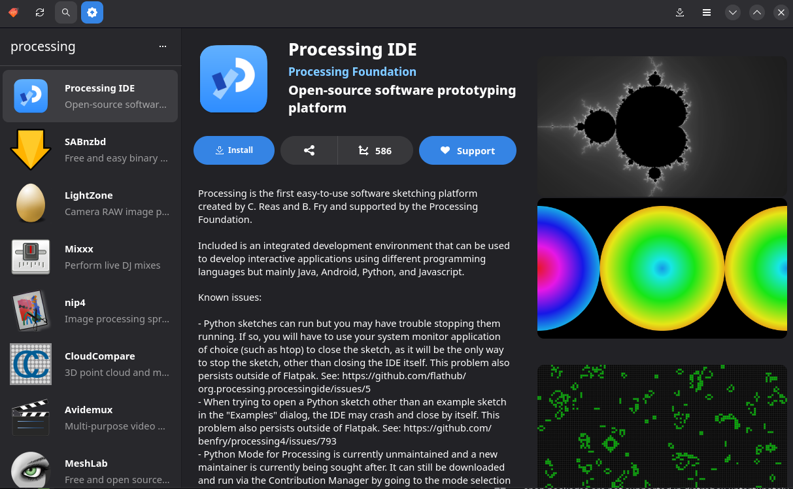The height and width of the screenshot is (489, 793).
Task: Select Processing IDE in results list
Action: coord(90,96)
